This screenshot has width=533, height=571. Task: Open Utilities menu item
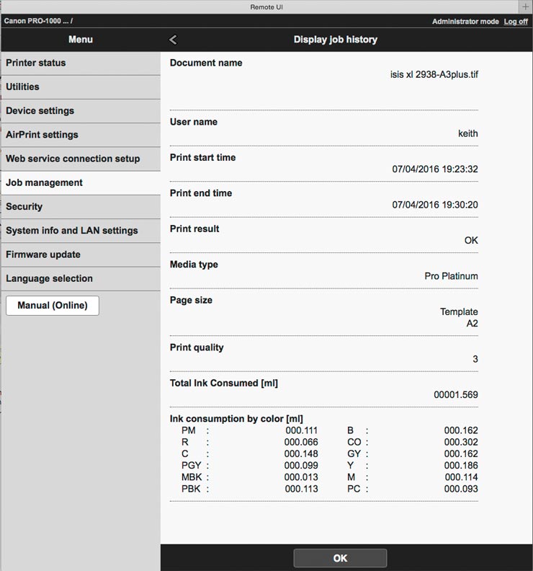81,87
